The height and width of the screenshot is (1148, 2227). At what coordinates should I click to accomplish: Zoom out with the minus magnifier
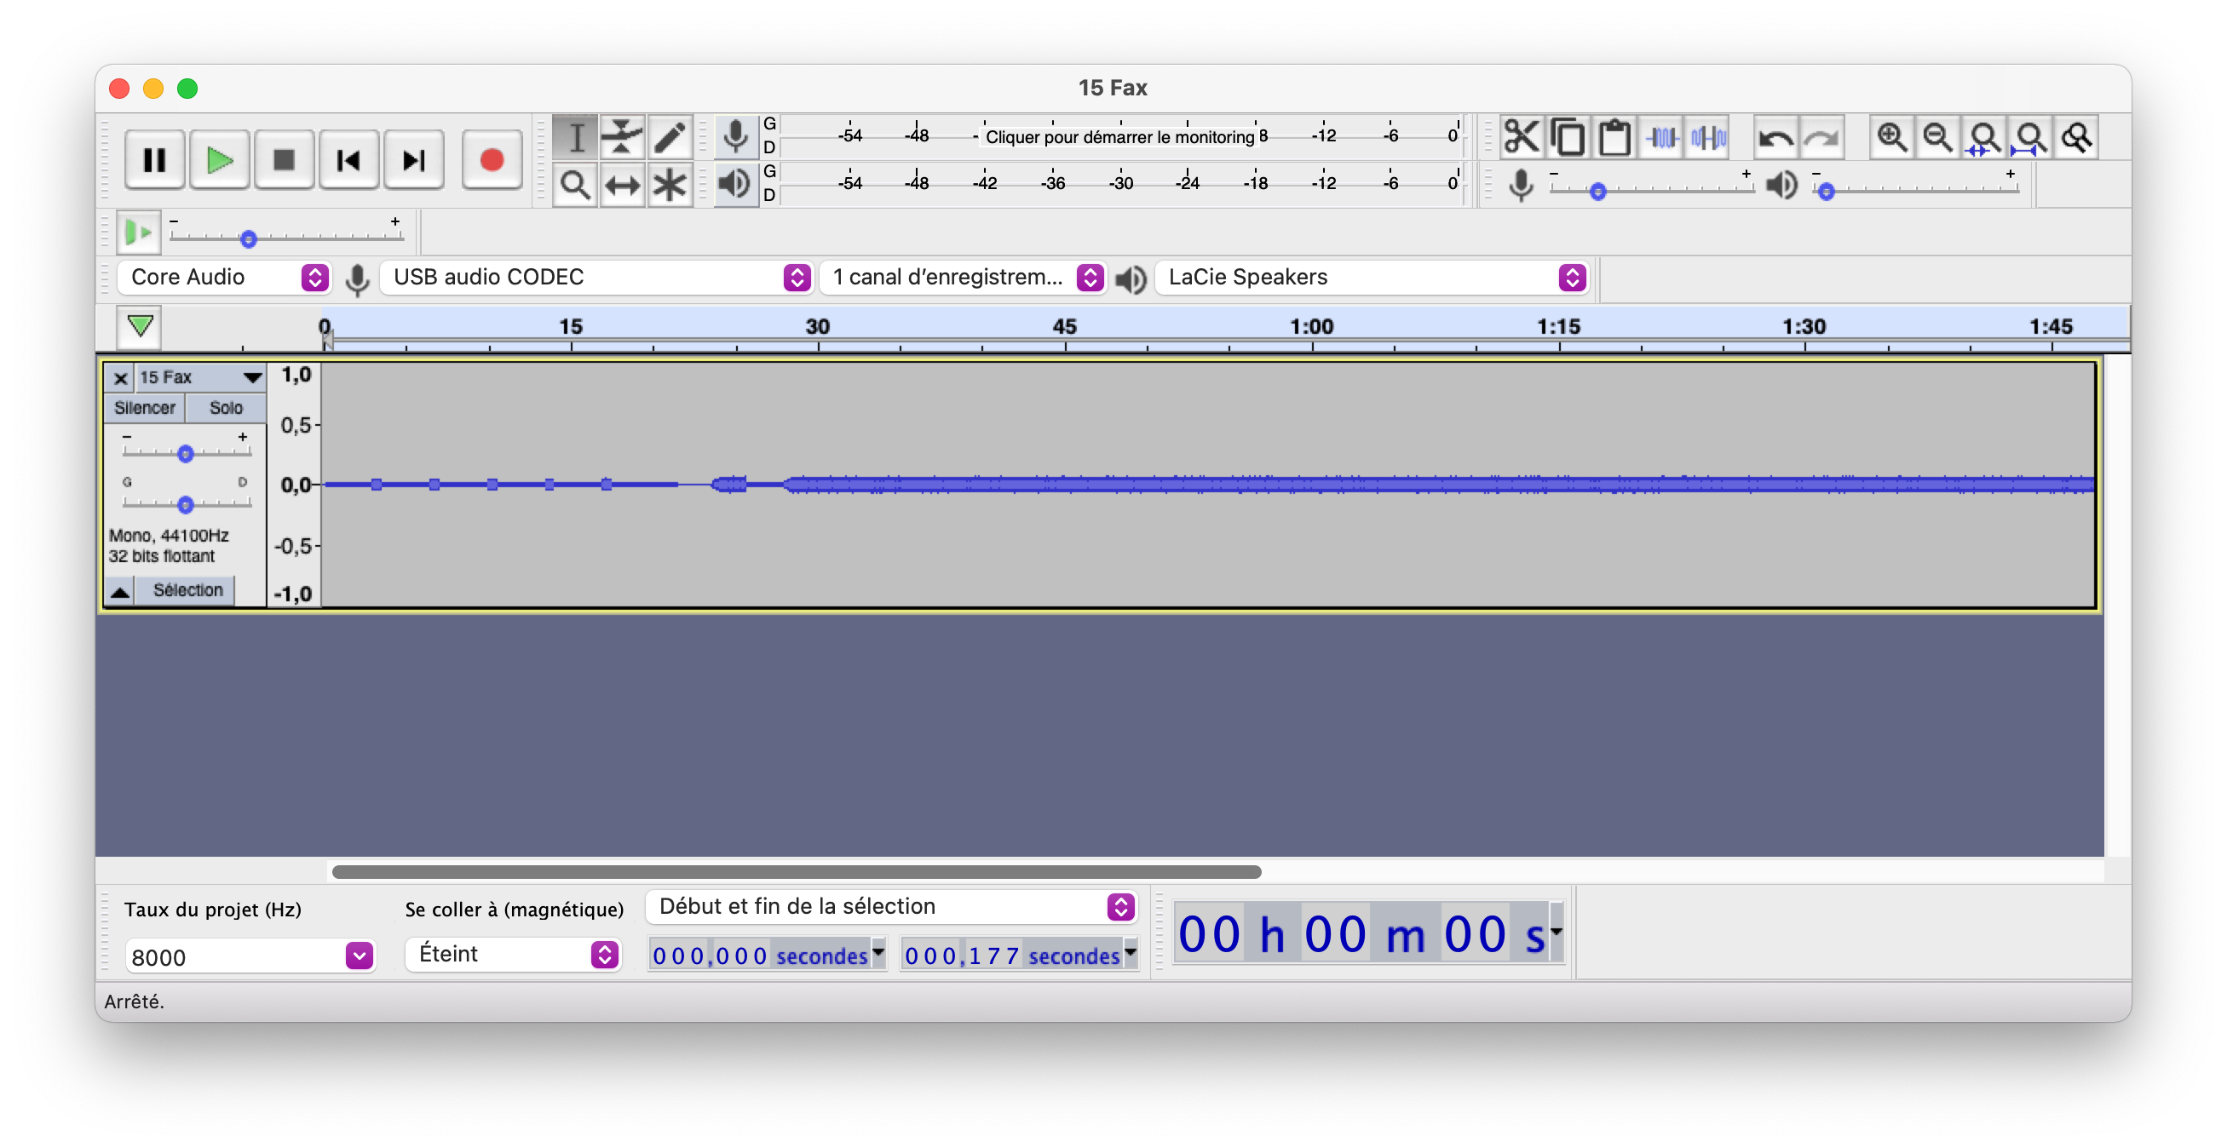1937,136
